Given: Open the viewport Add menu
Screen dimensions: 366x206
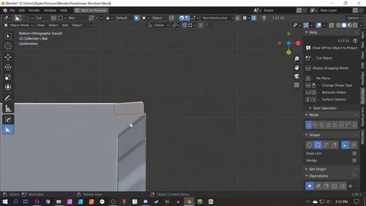Looking at the screenshot, I should [x=65, y=25].
